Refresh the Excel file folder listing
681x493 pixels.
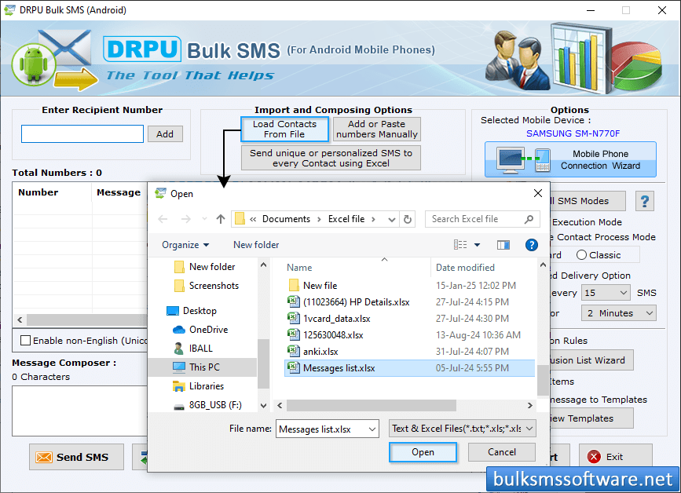pyautogui.click(x=408, y=219)
